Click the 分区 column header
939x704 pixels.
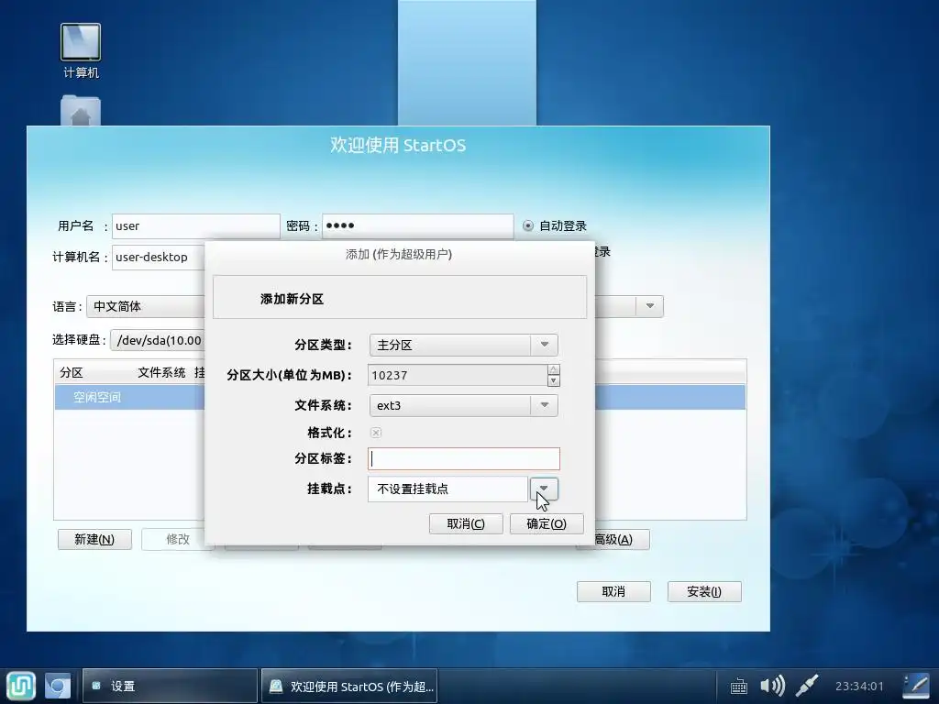coord(72,373)
